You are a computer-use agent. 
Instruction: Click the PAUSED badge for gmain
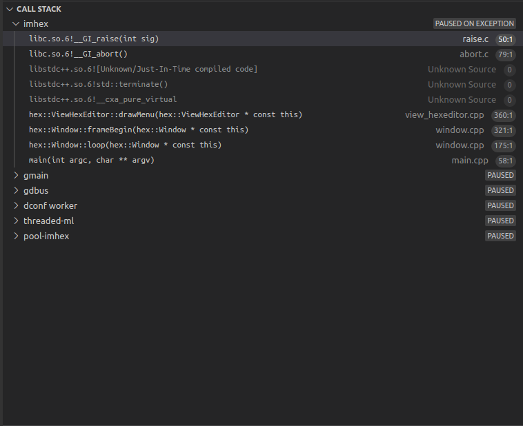[x=500, y=175]
